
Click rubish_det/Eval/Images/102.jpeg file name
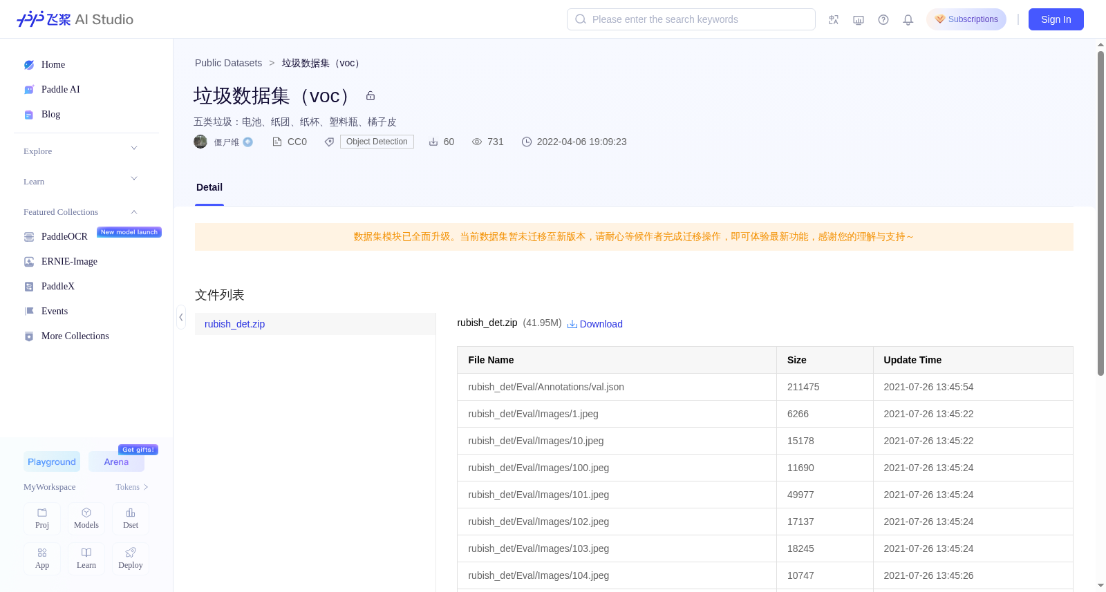coord(538,522)
